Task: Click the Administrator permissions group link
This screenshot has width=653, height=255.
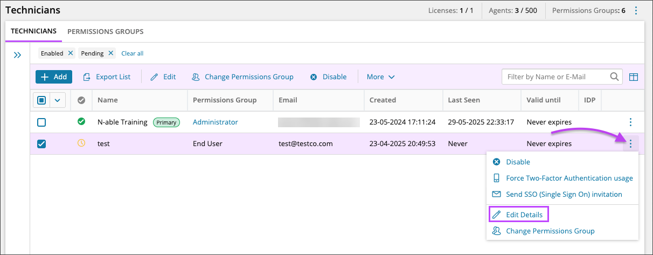Action: [215, 122]
